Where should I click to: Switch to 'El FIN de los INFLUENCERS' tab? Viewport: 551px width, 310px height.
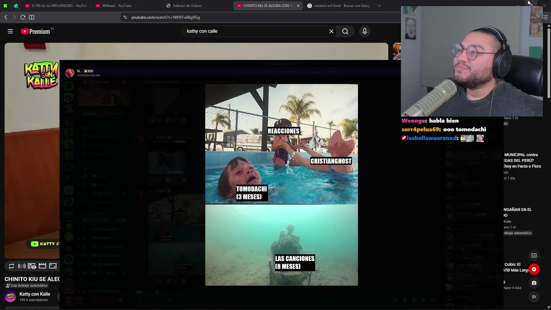pos(56,6)
